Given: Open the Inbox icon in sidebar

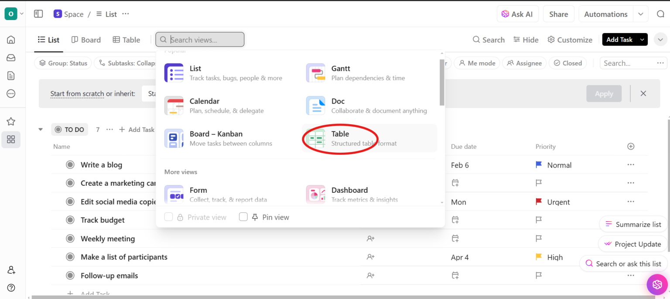Looking at the screenshot, I should pyautogui.click(x=11, y=57).
